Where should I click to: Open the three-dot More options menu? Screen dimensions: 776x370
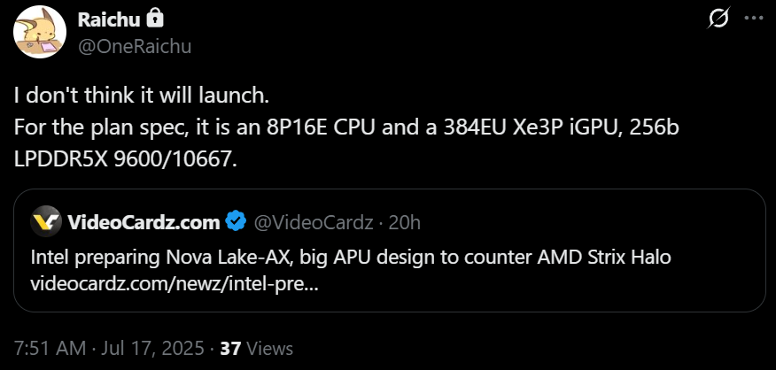(751, 19)
